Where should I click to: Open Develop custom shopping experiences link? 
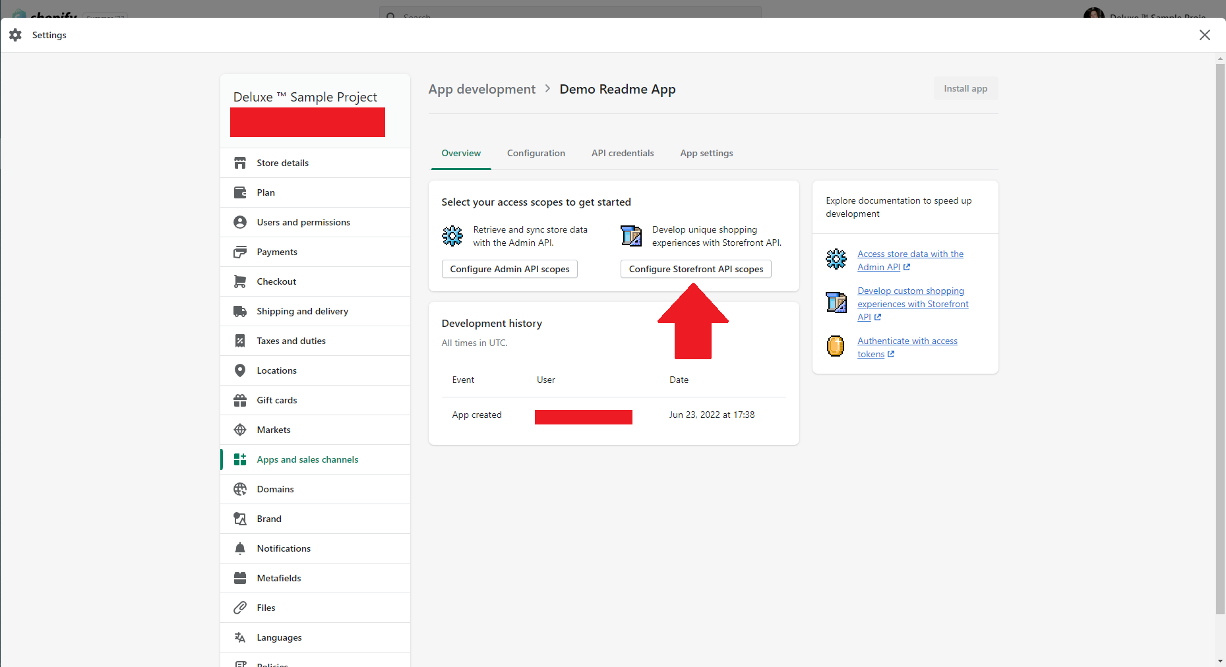(x=913, y=304)
